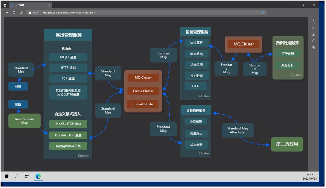This screenshot has width=326, height=188.
Task: Reload the page with the refresh icon
Action: tap(14, 13)
